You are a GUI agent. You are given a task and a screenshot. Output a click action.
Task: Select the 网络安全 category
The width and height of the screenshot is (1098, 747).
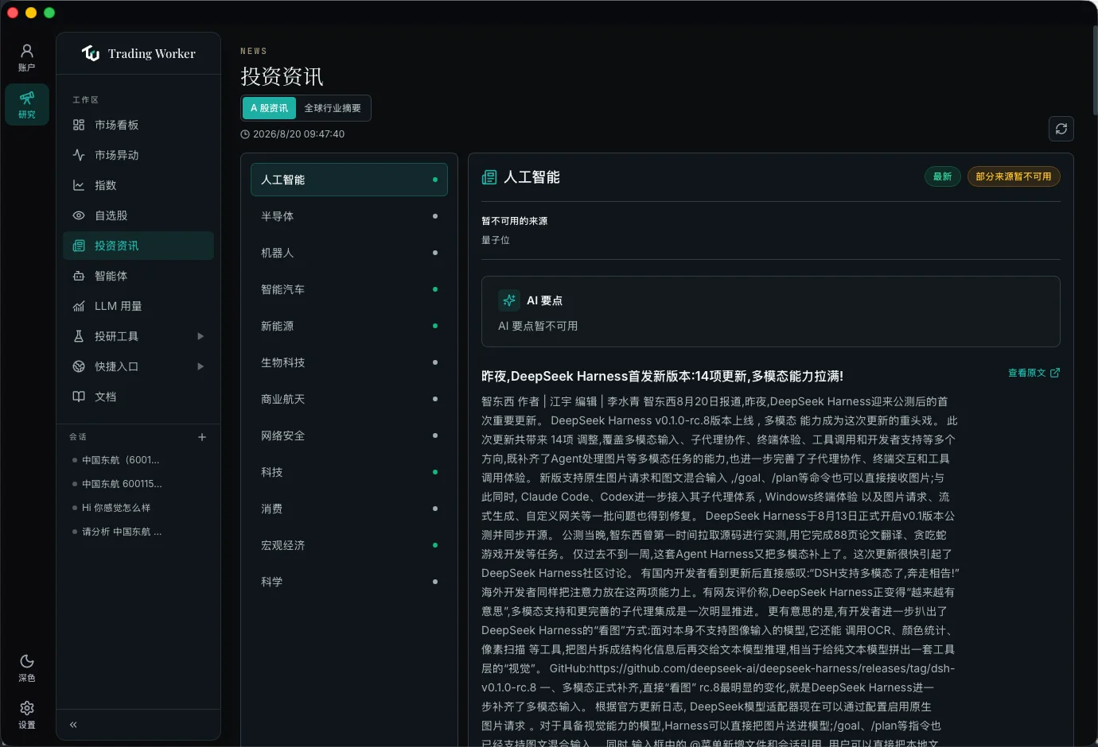[349, 435]
